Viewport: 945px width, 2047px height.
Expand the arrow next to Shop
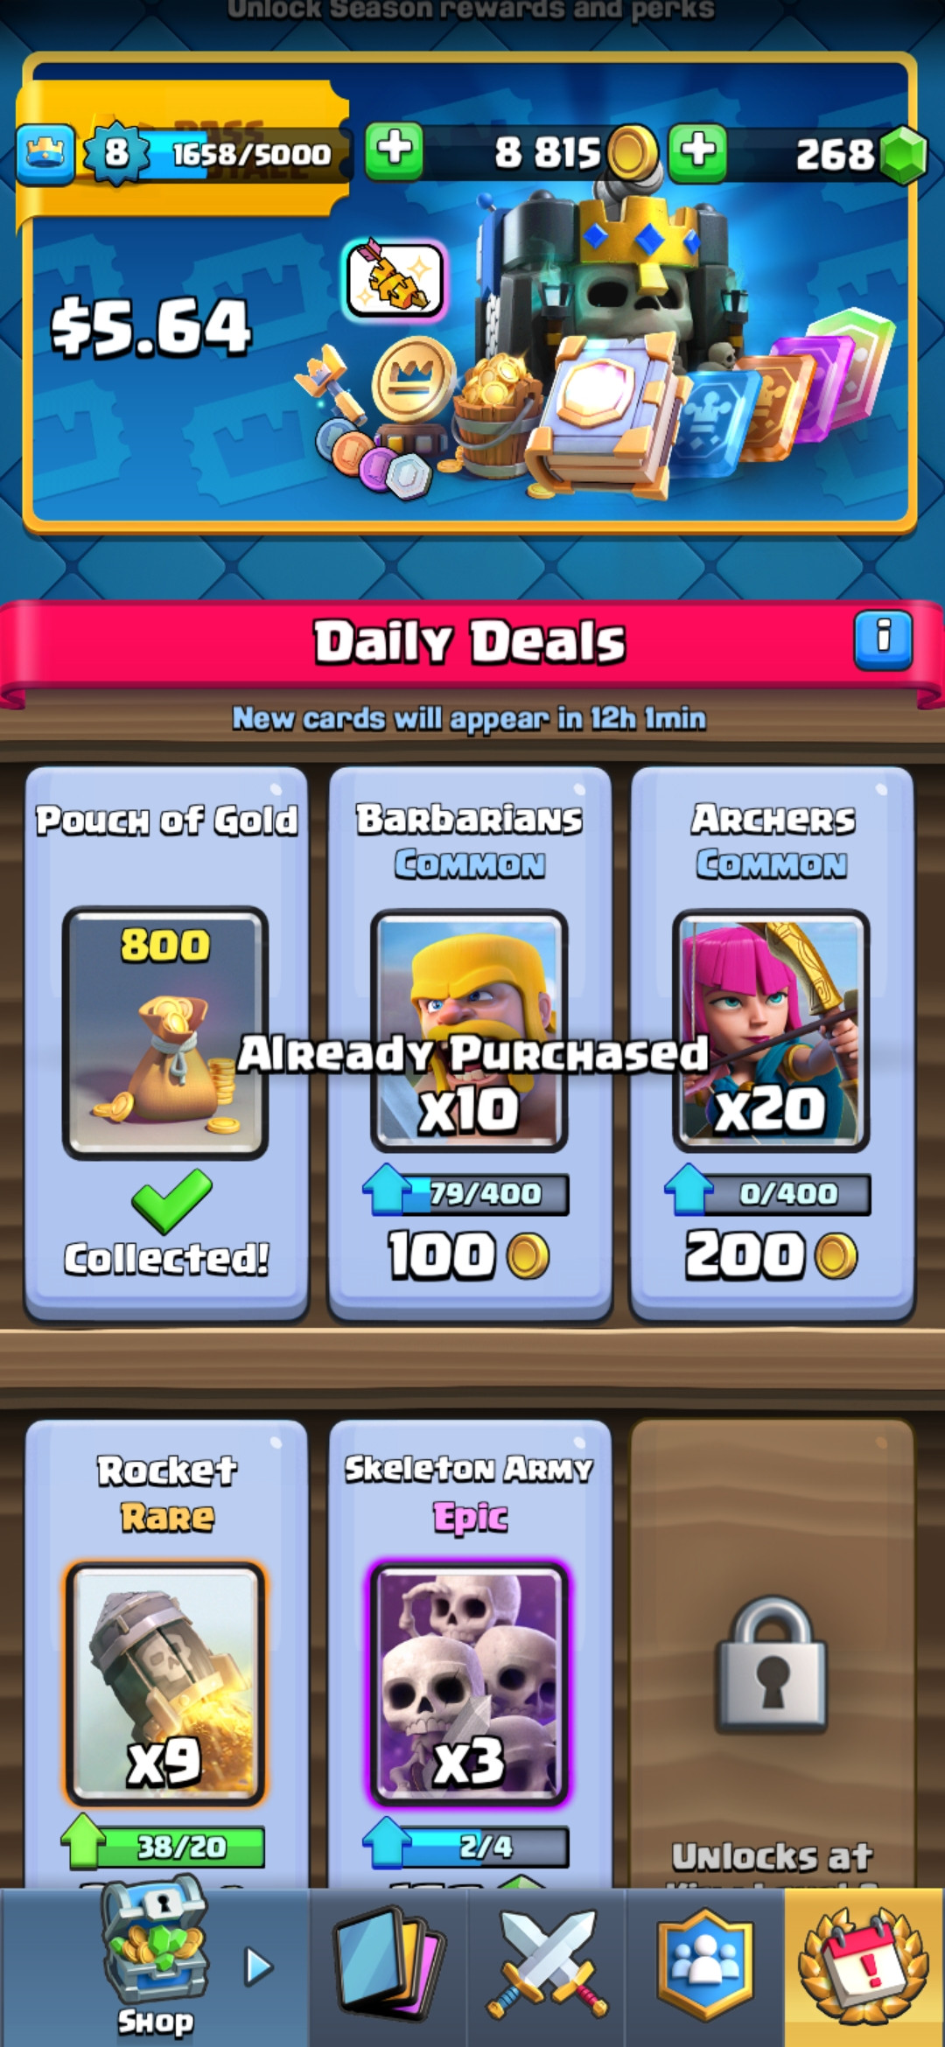click(x=259, y=1966)
